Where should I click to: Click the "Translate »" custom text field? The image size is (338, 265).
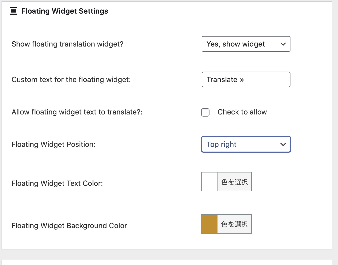[246, 79]
